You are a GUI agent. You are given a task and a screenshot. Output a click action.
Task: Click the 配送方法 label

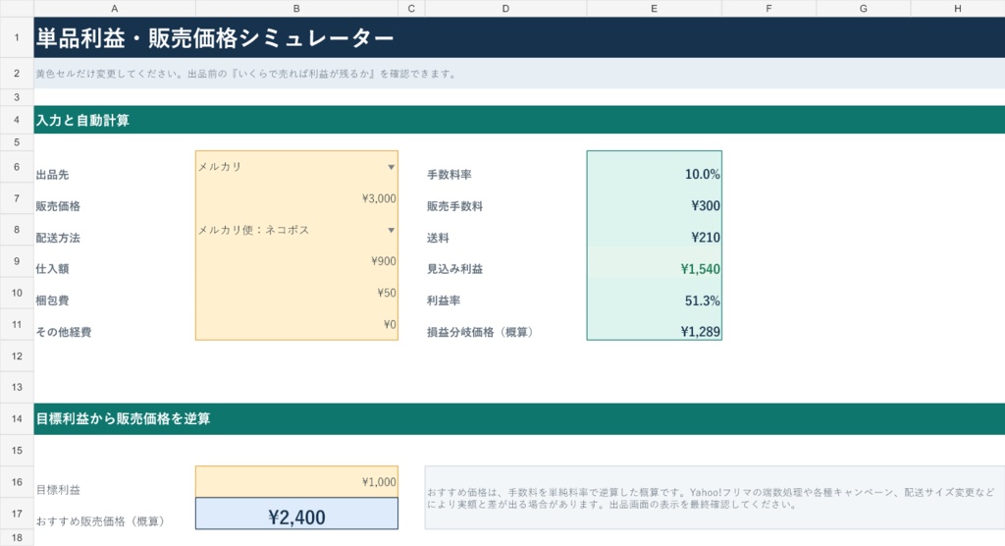point(58,238)
